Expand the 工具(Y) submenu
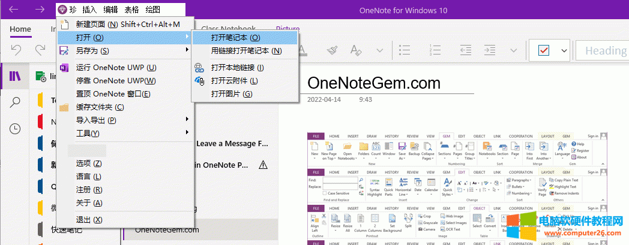 (125, 133)
